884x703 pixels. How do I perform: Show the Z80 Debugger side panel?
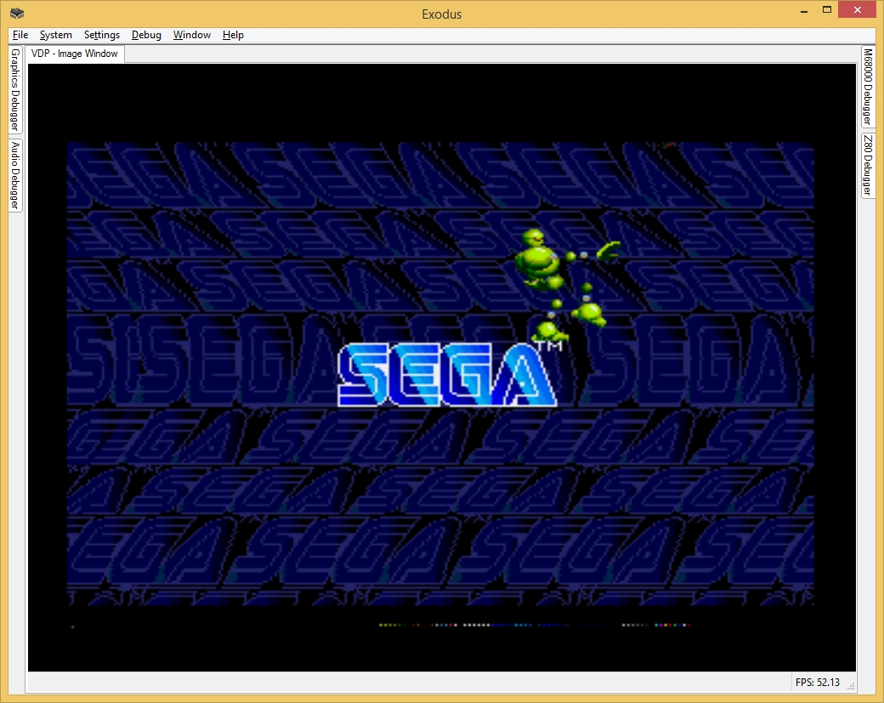tap(868, 165)
